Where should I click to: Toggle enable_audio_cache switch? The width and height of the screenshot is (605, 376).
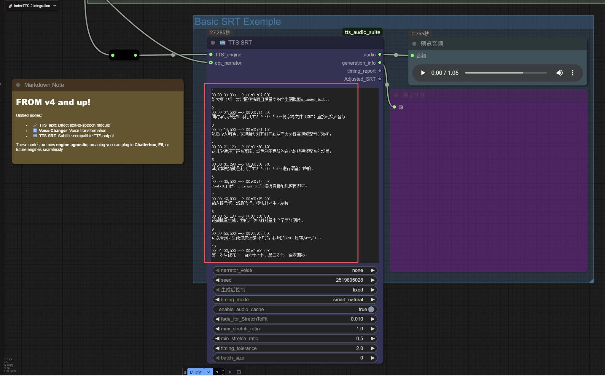coord(371,309)
